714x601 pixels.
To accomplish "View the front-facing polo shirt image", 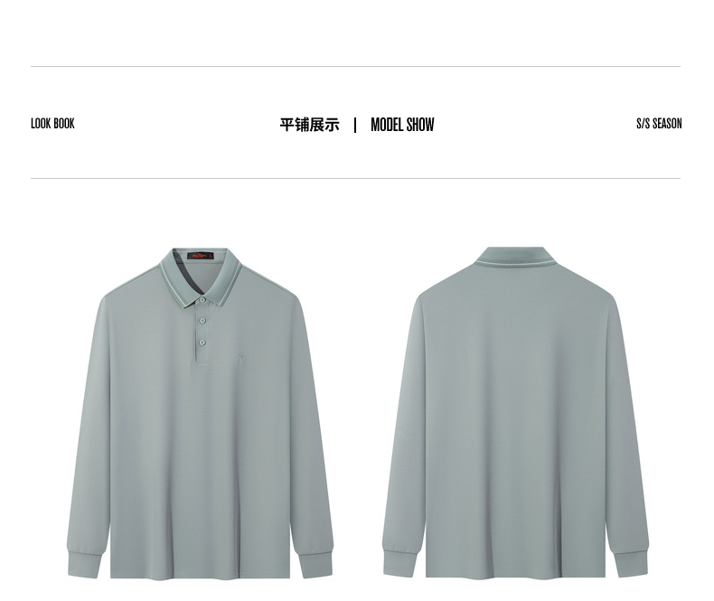I will pyautogui.click(x=200, y=413).
